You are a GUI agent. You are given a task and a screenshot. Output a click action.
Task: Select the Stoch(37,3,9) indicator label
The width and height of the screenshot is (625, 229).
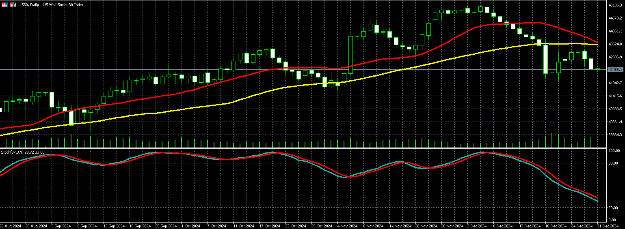pos(22,152)
